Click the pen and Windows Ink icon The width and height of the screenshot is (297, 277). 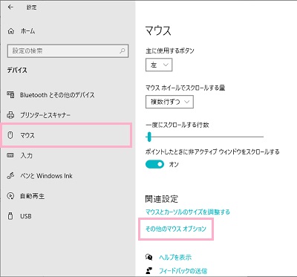[x=10, y=176]
